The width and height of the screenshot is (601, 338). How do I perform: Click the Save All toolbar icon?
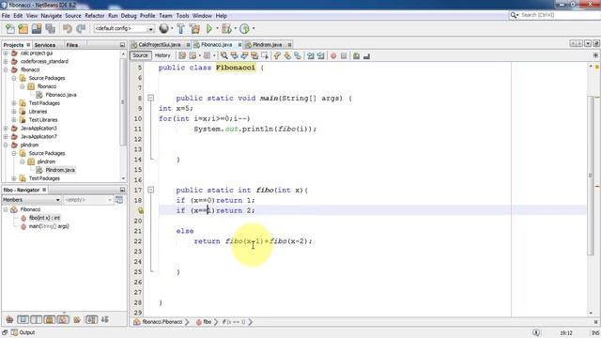(50, 29)
